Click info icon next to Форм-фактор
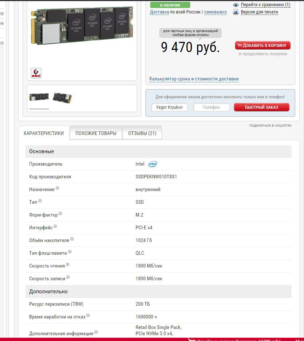Screen dimensions: 304x341 [x=60, y=214]
